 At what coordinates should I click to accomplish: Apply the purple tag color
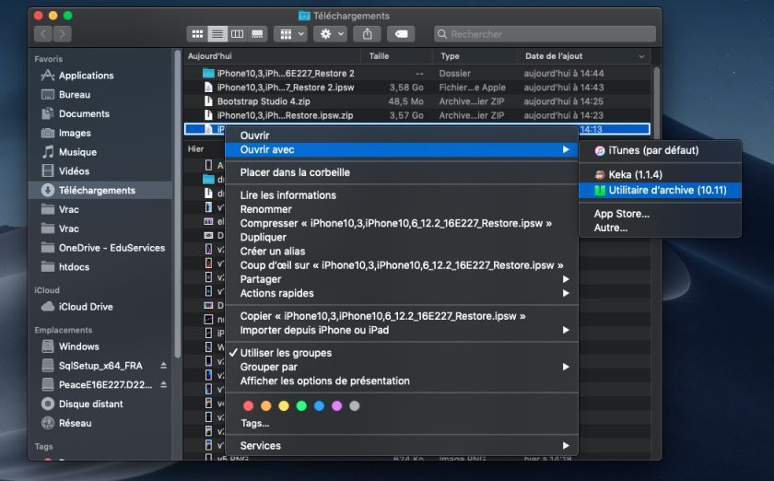336,406
